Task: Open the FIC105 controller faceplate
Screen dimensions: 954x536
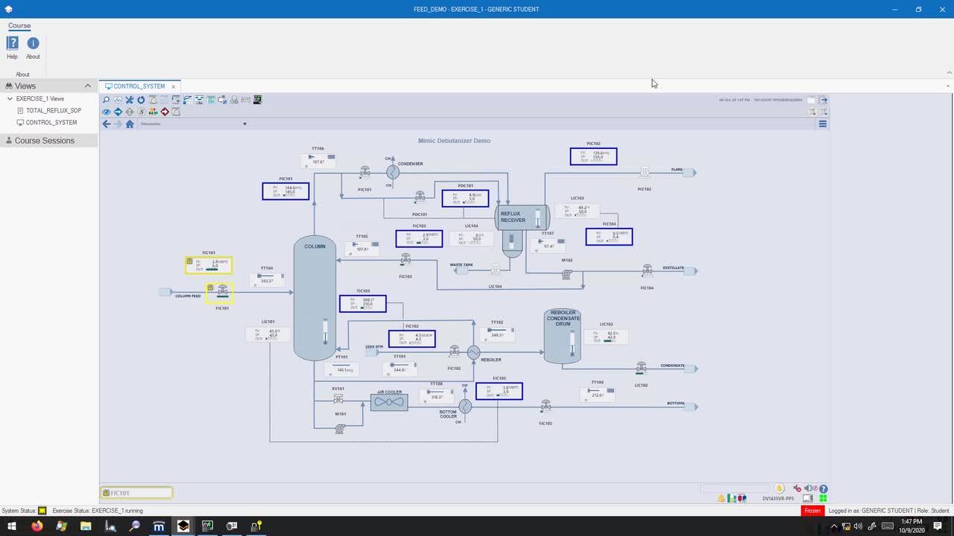Action: click(x=499, y=391)
